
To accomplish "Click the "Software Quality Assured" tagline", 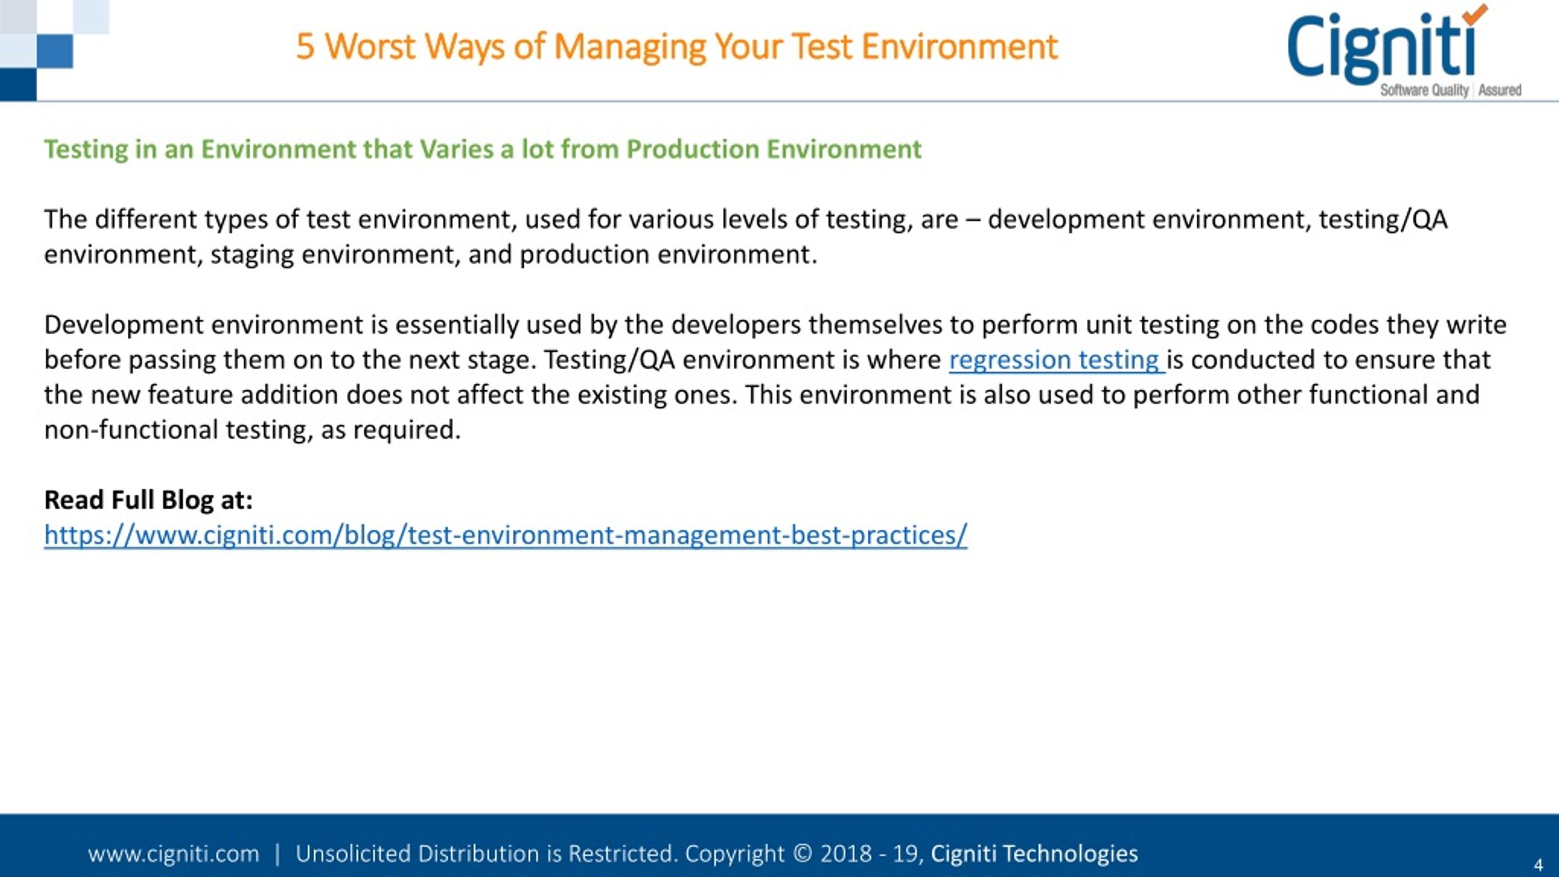I will (1451, 90).
